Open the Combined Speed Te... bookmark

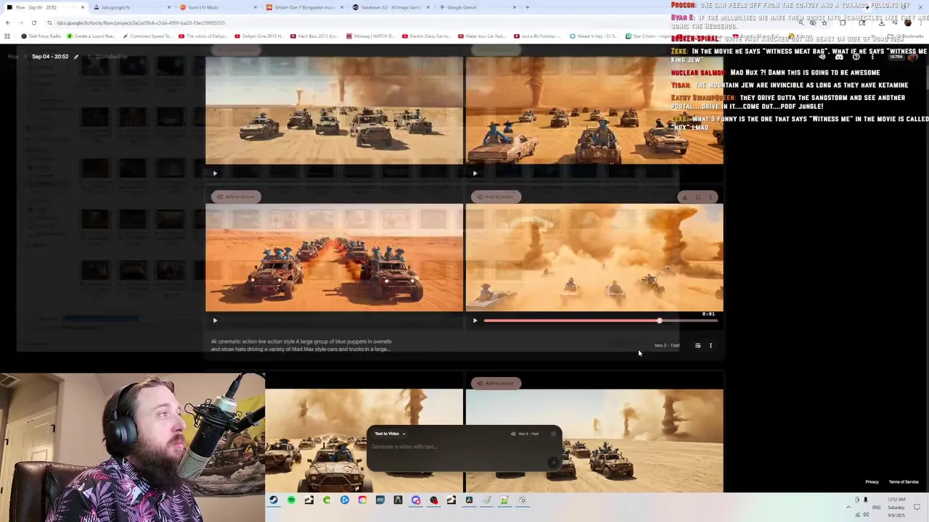click(148, 36)
